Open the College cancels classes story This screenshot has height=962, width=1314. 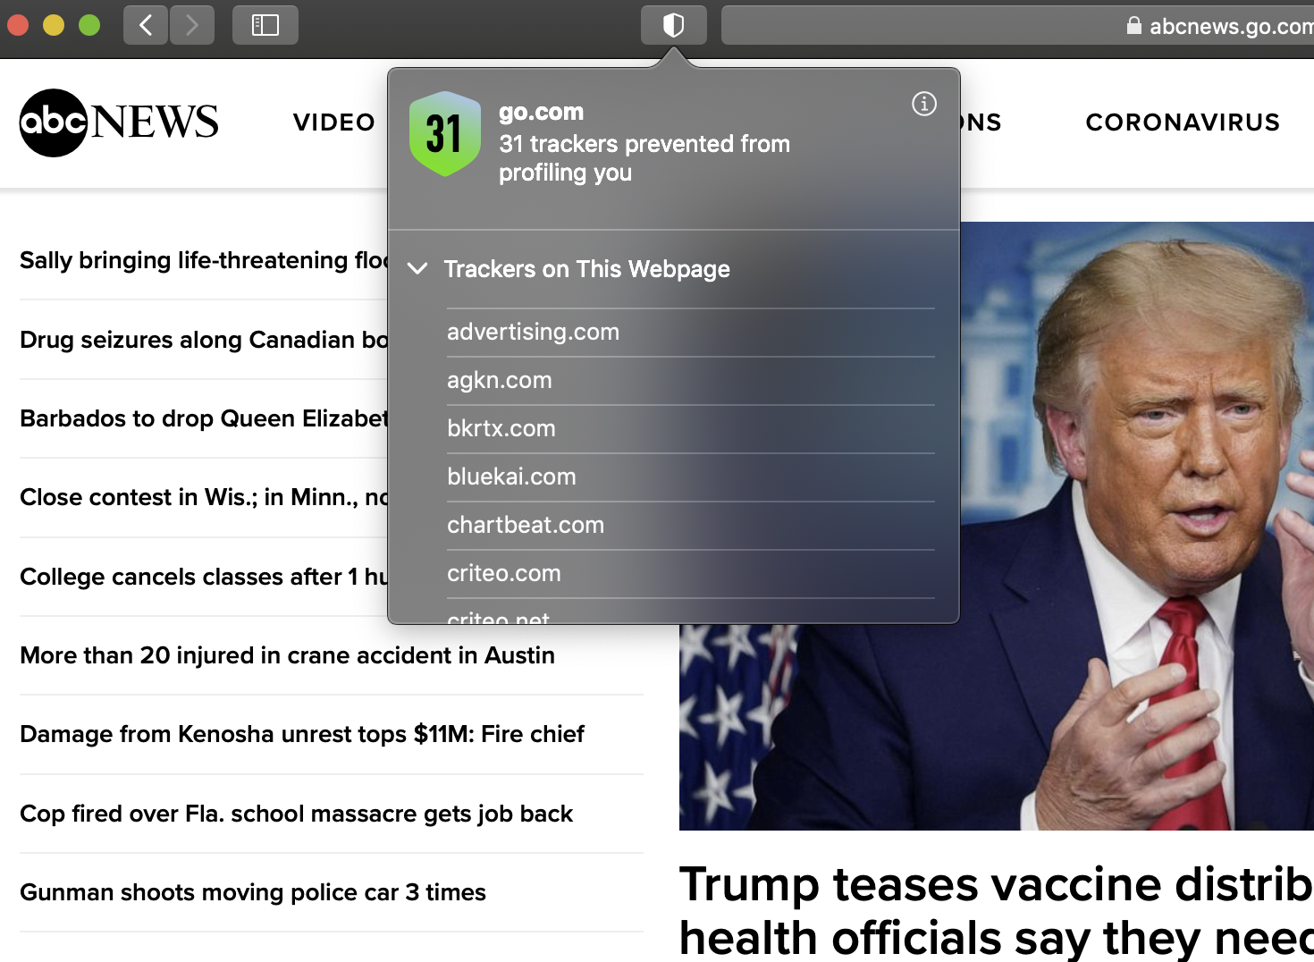click(204, 577)
